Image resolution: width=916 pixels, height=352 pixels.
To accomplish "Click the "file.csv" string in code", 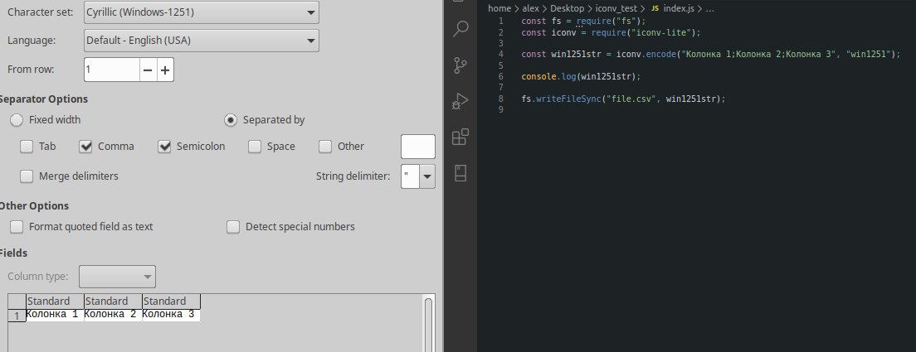I will (x=631, y=99).
